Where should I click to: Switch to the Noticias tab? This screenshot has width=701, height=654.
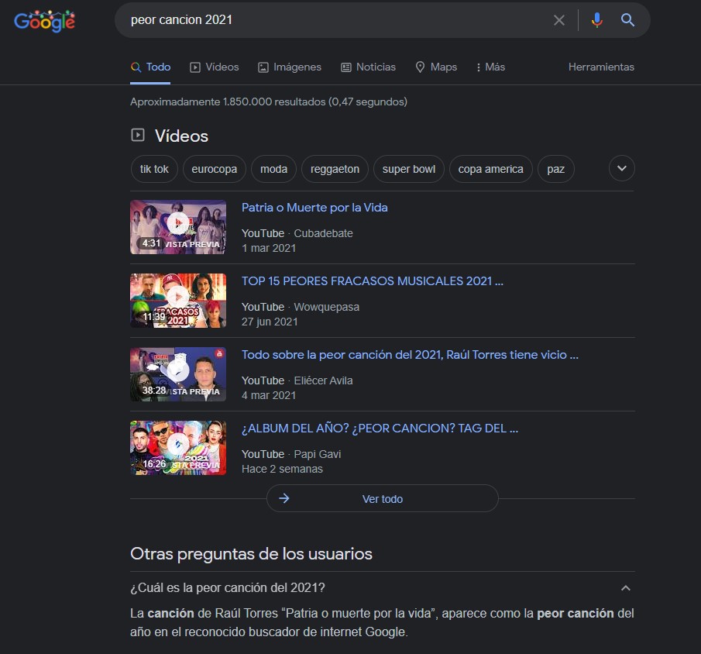pos(368,67)
